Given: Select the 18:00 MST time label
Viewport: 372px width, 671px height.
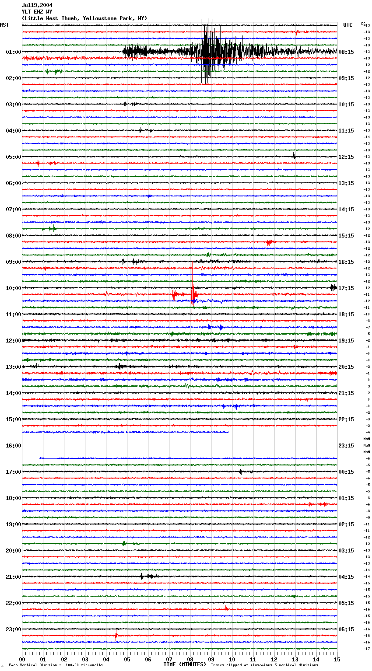Looking at the screenshot, I should 14,498.
